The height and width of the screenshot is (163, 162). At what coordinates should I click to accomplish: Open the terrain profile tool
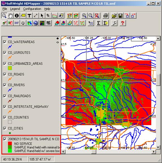(55, 16)
